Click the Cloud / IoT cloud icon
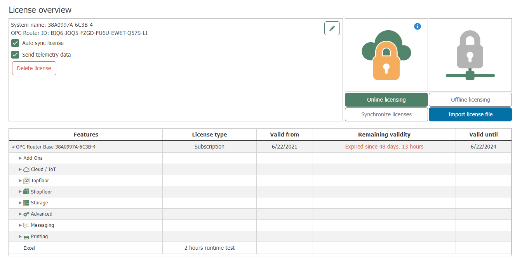This screenshot has width=529, height=273. click(26, 169)
